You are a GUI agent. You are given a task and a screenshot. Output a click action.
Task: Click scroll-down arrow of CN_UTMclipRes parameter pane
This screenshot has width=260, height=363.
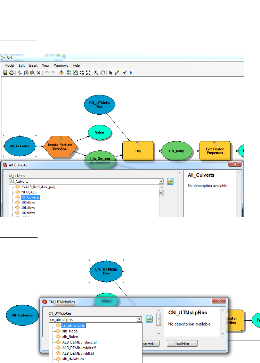(159, 334)
